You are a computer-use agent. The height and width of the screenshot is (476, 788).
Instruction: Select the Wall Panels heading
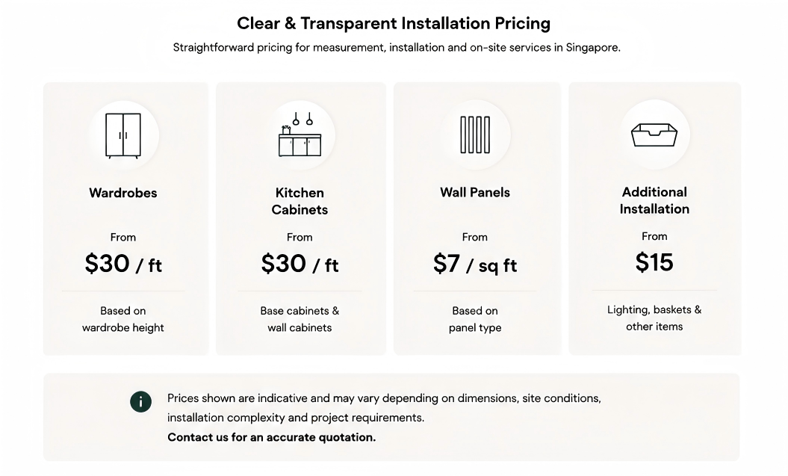(x=475, y=193)
